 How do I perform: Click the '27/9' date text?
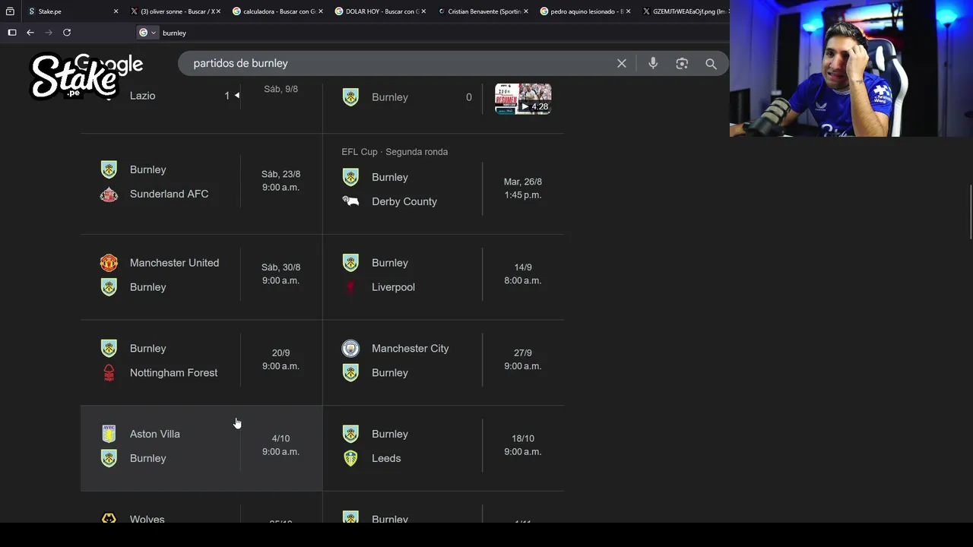click(x=523, y=353)
